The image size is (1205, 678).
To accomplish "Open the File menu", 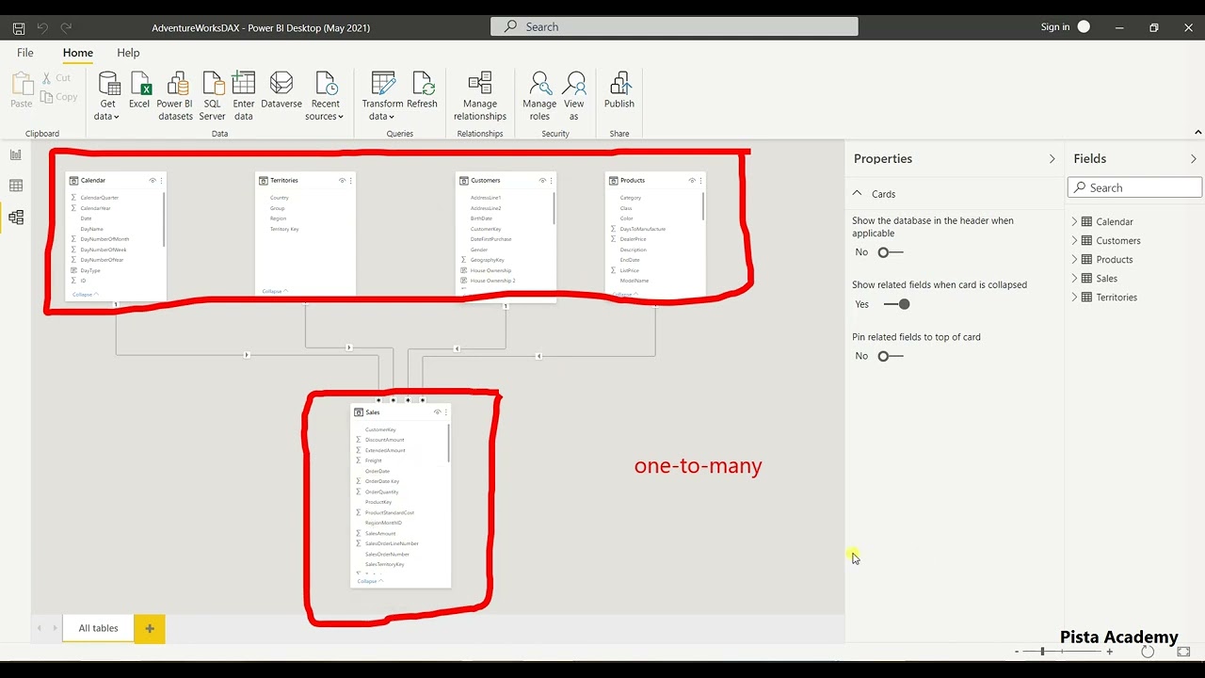I will [x=25, y=54].
